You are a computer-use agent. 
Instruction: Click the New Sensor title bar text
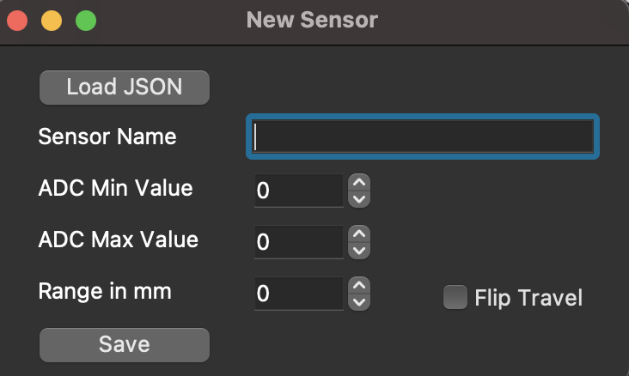312,19
